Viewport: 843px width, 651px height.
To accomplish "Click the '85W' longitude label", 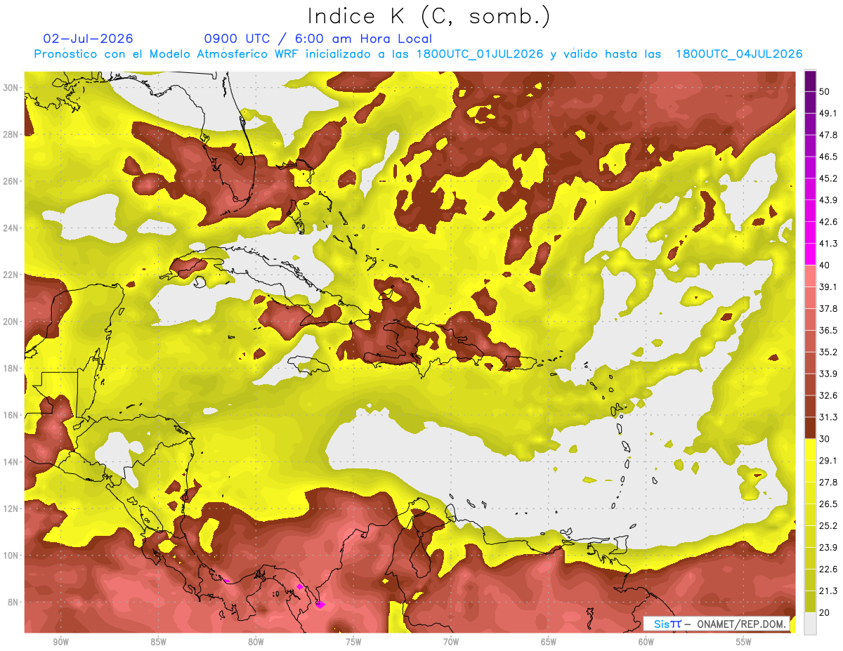I will (158, 643).
